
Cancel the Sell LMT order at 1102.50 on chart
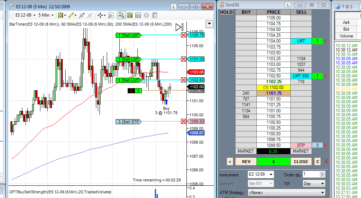184,80
